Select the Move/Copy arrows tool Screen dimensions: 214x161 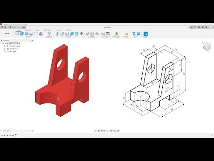(x=82, y=34)
